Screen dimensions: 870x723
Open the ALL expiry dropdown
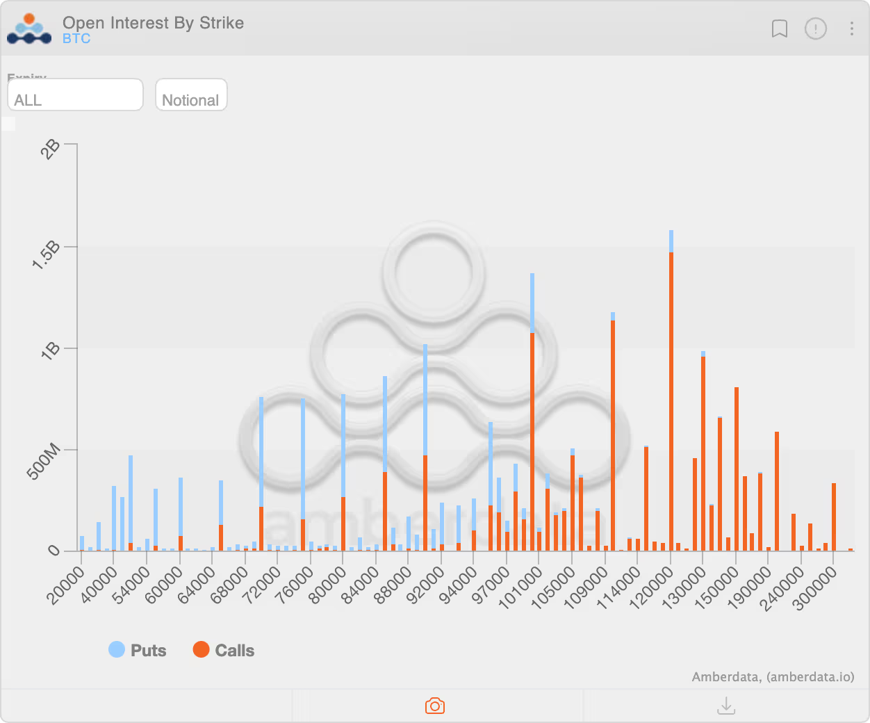(x=75, y=95)
